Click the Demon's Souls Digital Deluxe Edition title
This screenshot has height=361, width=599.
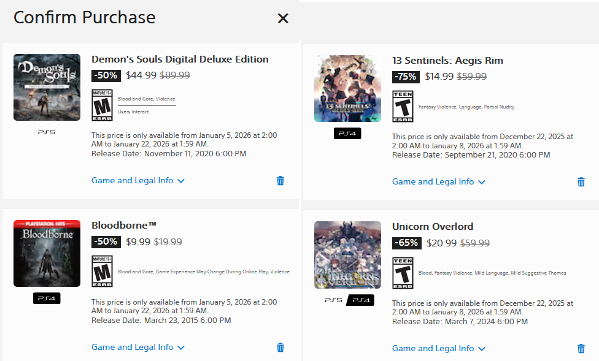tap(180, 59)
